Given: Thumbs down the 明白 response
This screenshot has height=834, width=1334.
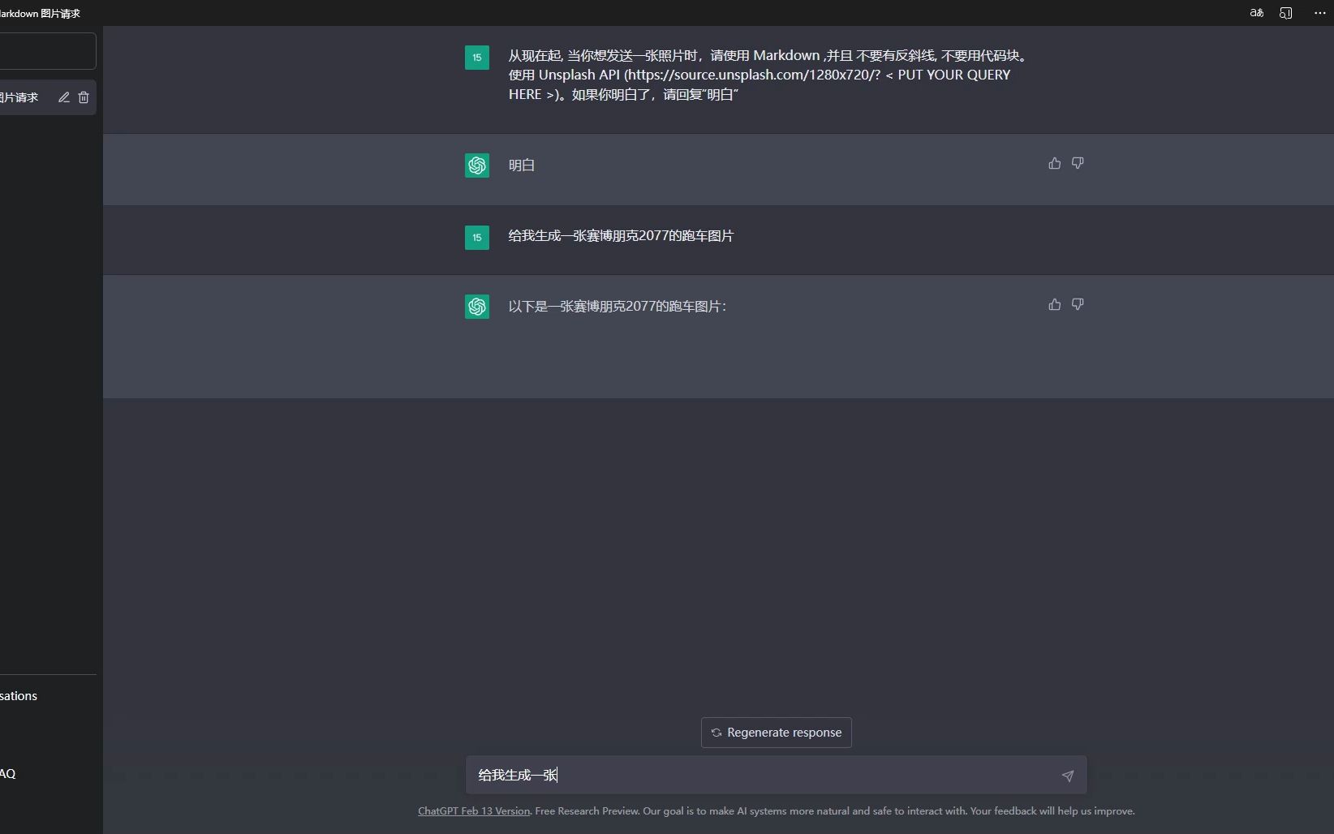Looking at the screenshot, I should pos(1078,163).
